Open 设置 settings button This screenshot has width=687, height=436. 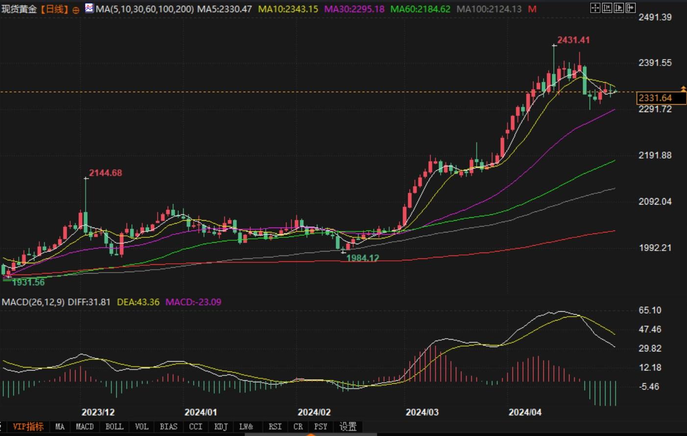coord(348,427)
